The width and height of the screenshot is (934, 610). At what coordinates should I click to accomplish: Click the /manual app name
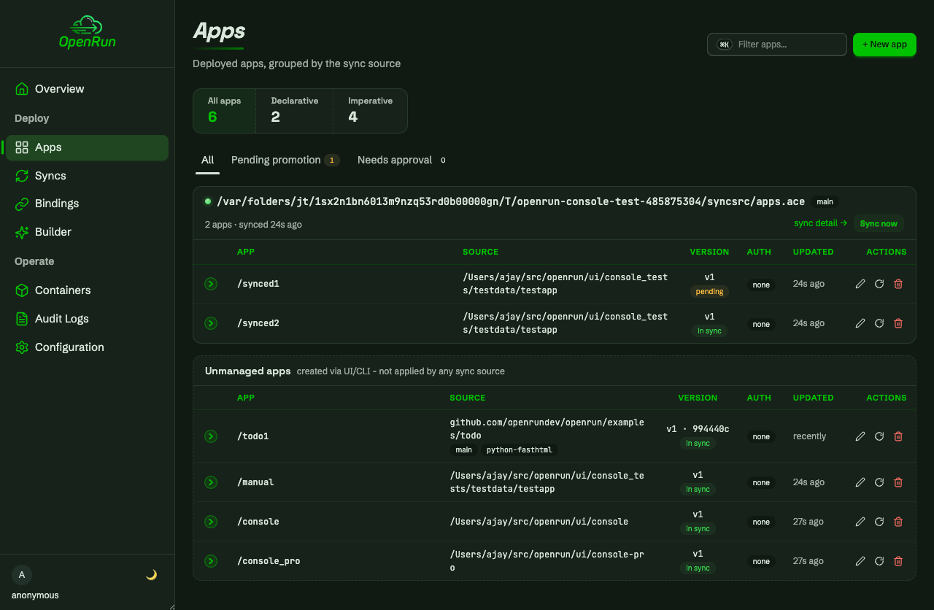coord(255,482)
